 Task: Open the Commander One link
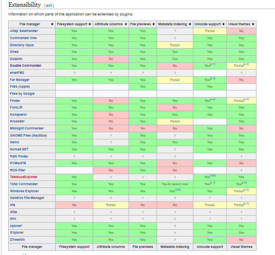(23, 38)
